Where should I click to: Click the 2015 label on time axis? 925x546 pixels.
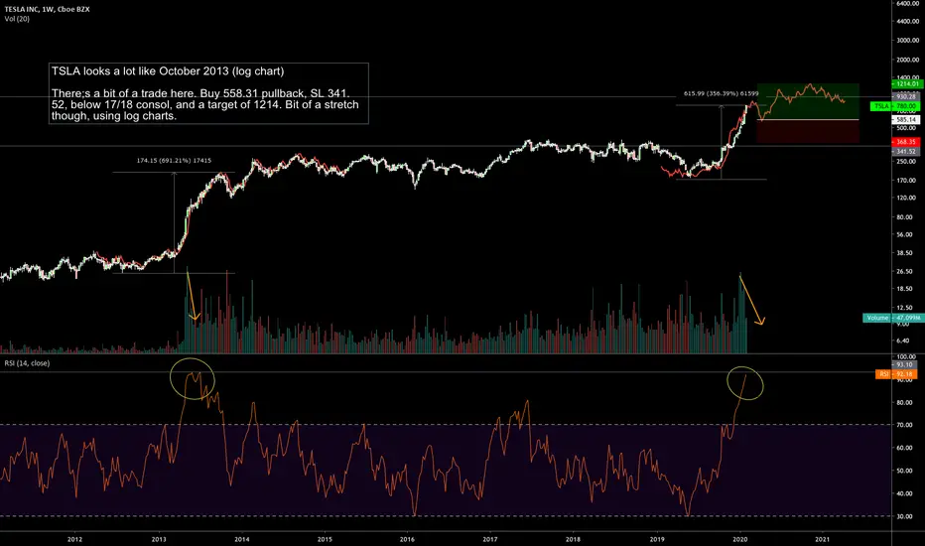[x=325, y=539]
